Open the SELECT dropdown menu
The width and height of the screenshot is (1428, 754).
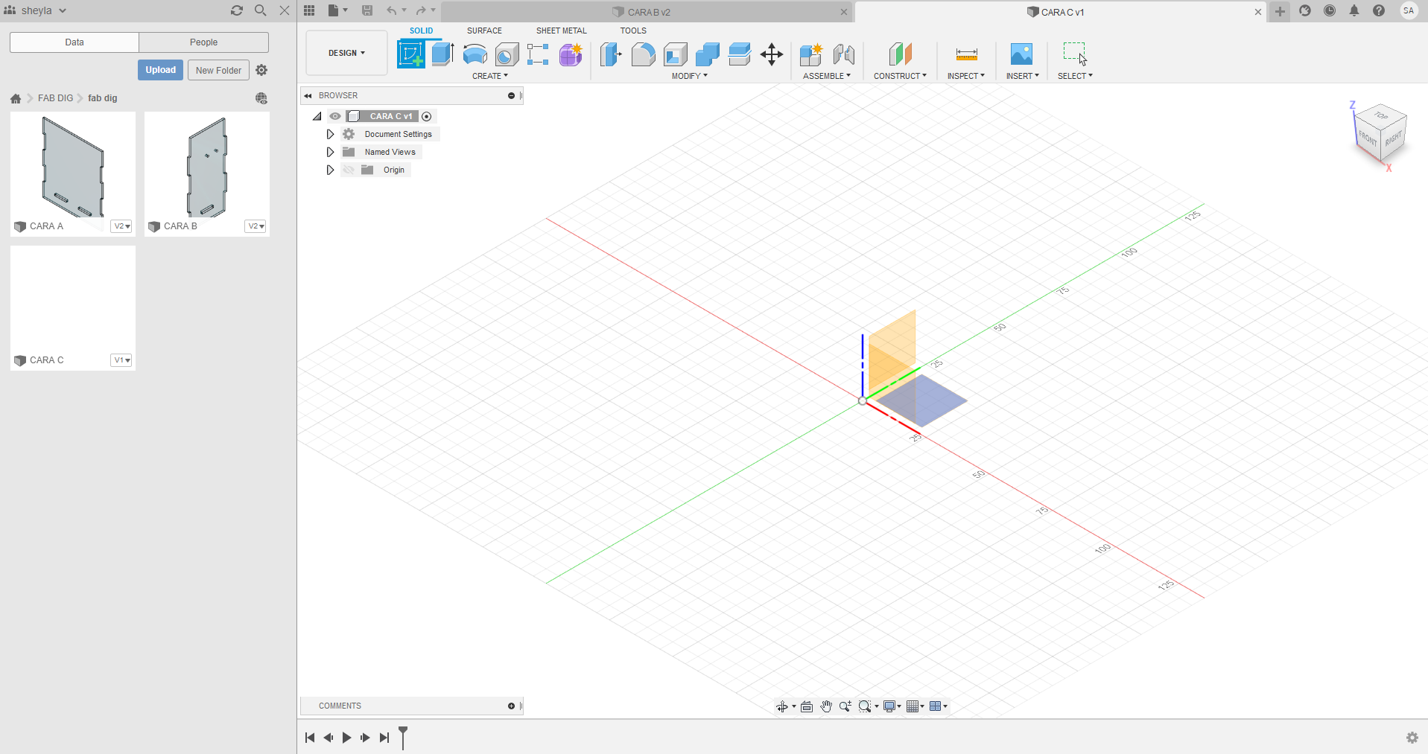coord(1075,76)
